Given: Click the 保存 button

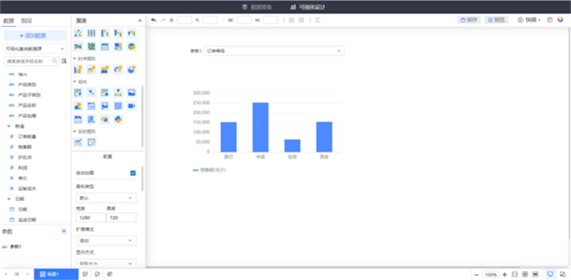Looking at the screenshot, I should (469, 20).
